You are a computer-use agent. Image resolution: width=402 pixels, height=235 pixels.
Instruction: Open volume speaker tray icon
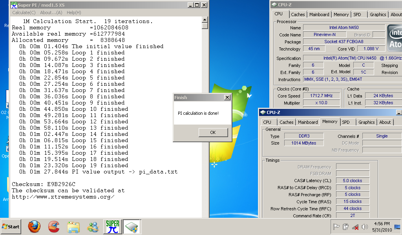click(x=364, y=226)
